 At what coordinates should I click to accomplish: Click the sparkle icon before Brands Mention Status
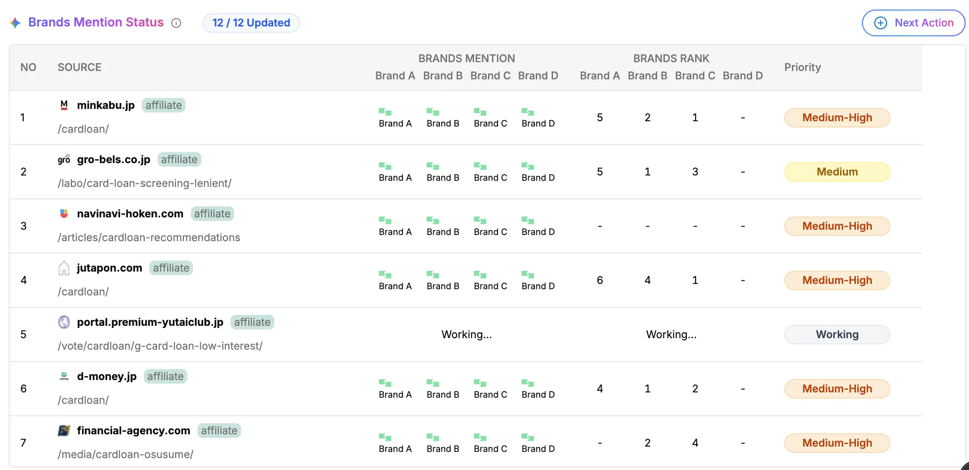coord(15,23)
